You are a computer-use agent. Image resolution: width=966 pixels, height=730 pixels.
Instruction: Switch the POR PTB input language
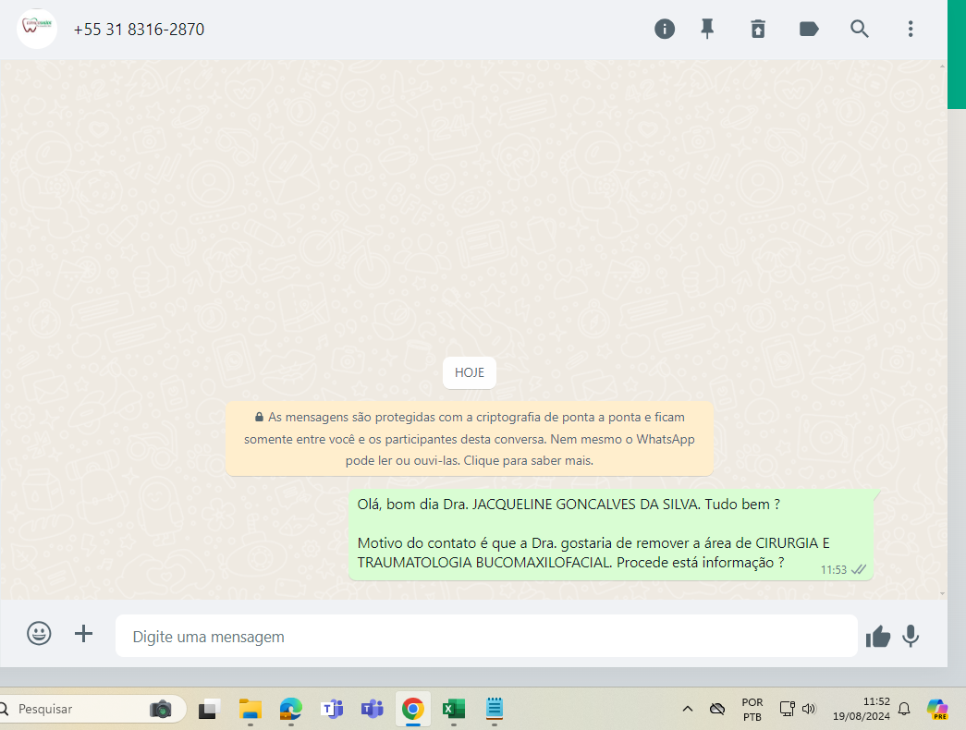pyautogui.click(x=752, y=710)
